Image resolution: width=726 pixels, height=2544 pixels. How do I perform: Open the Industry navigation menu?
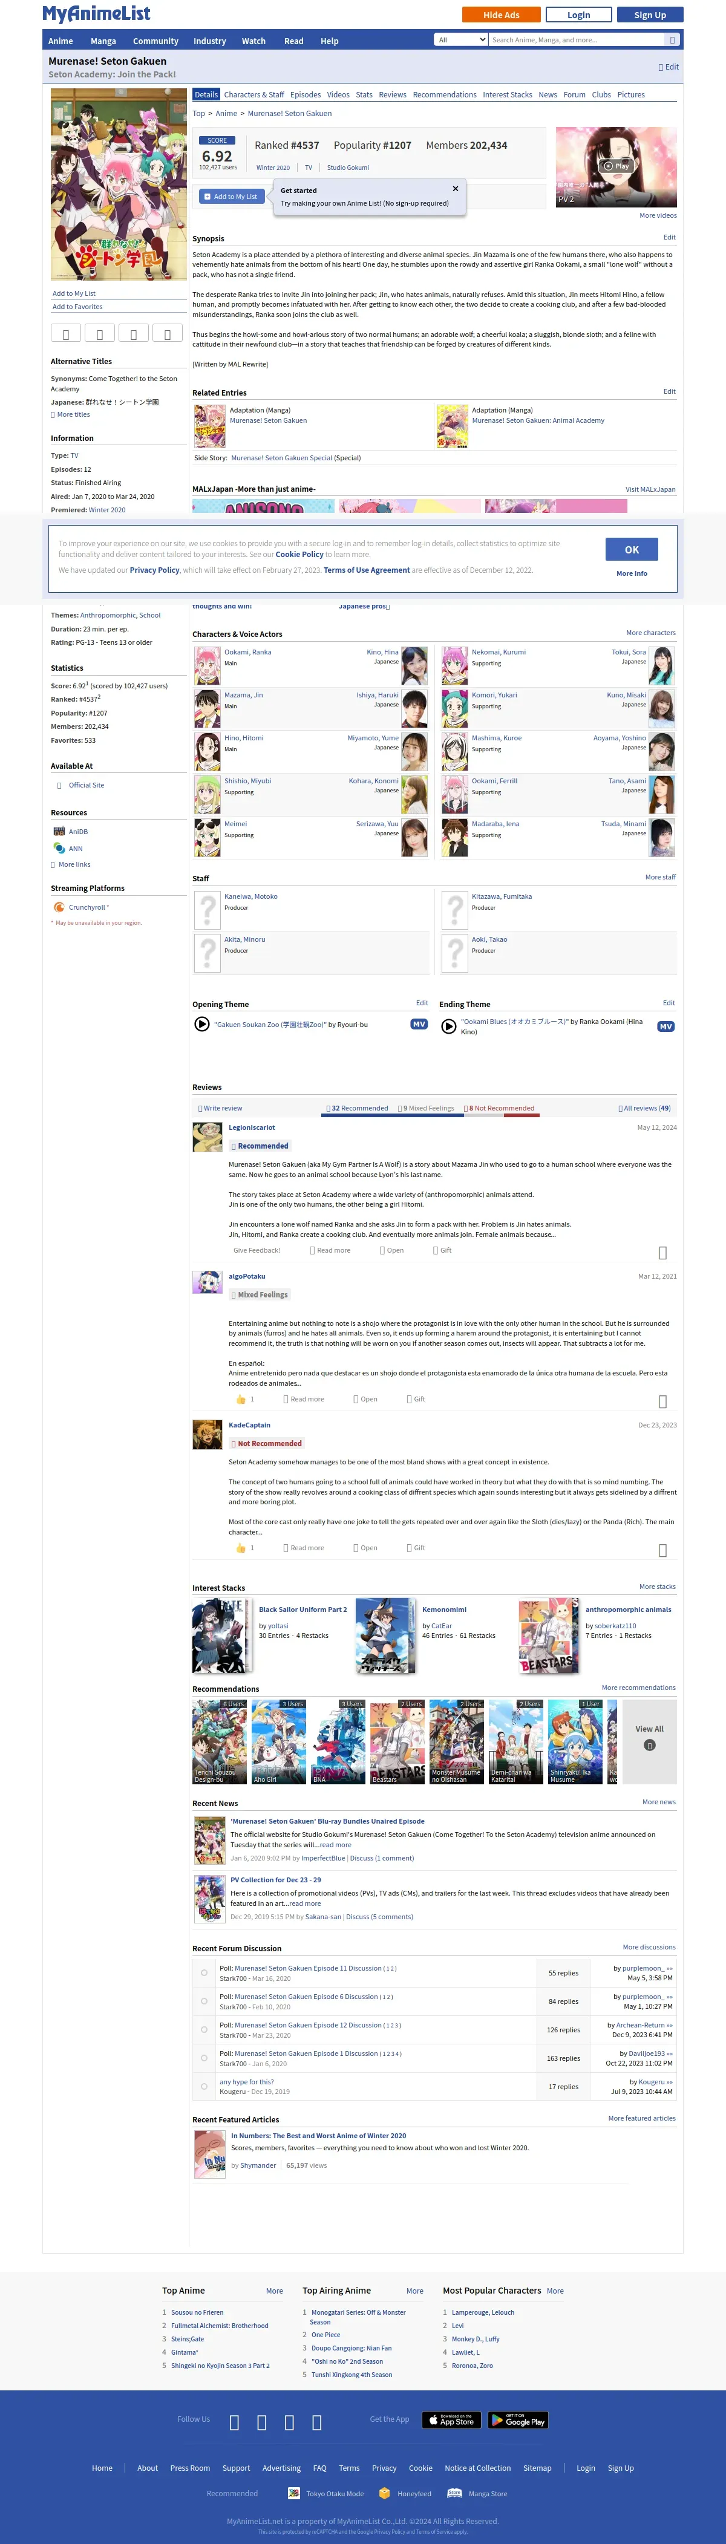point(209,42)
